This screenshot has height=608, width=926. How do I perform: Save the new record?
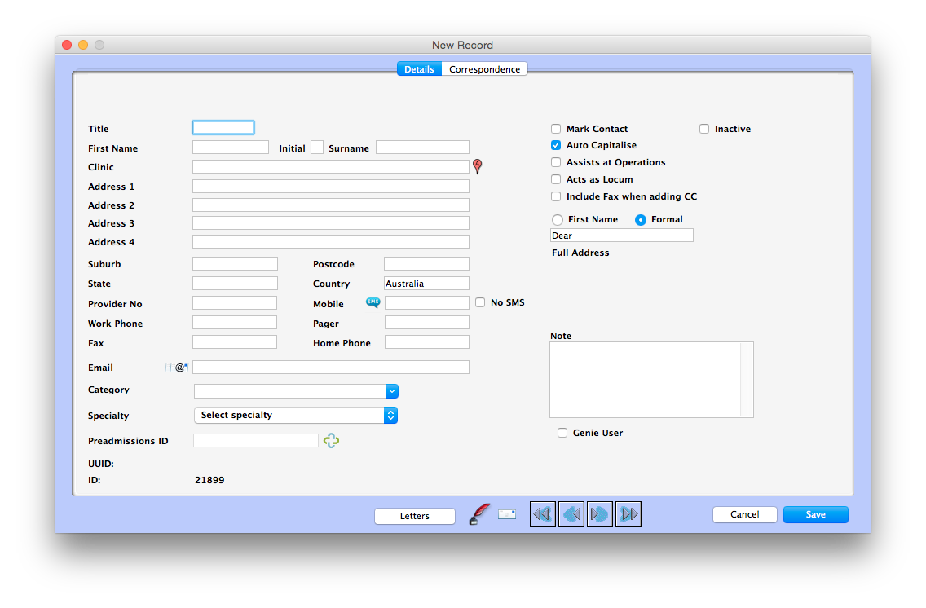click(x=815, y=514)
